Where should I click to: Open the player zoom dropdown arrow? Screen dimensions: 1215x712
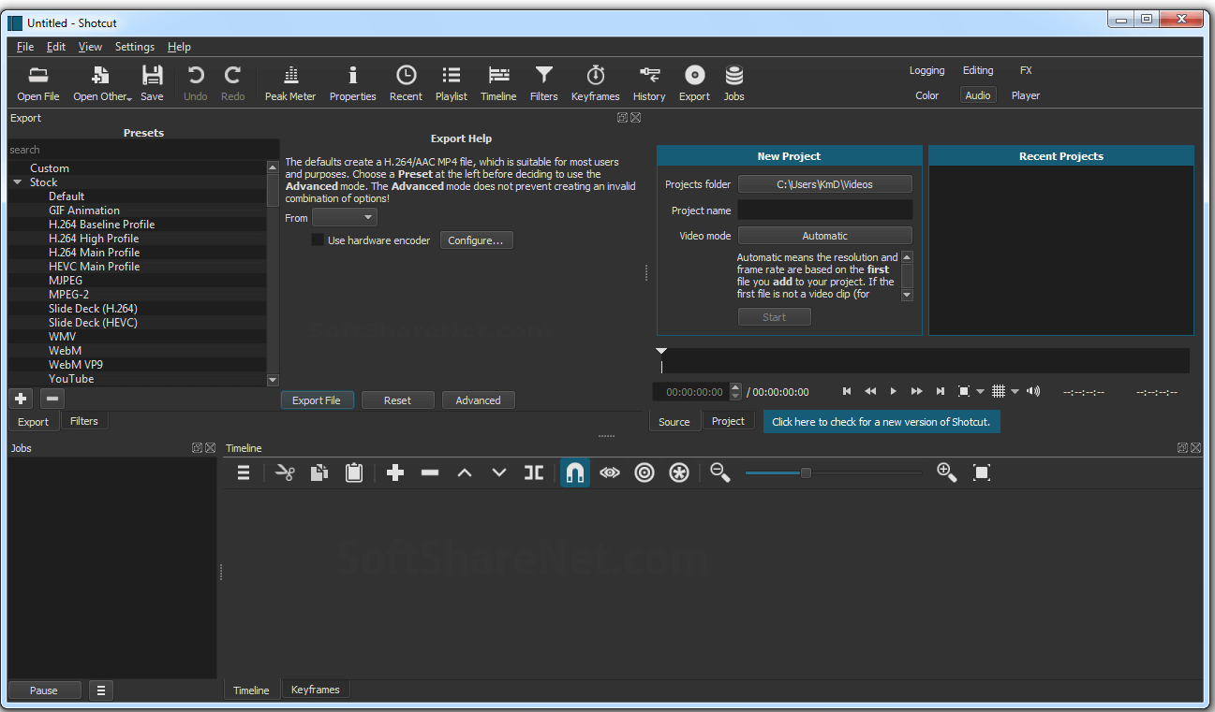981,392
